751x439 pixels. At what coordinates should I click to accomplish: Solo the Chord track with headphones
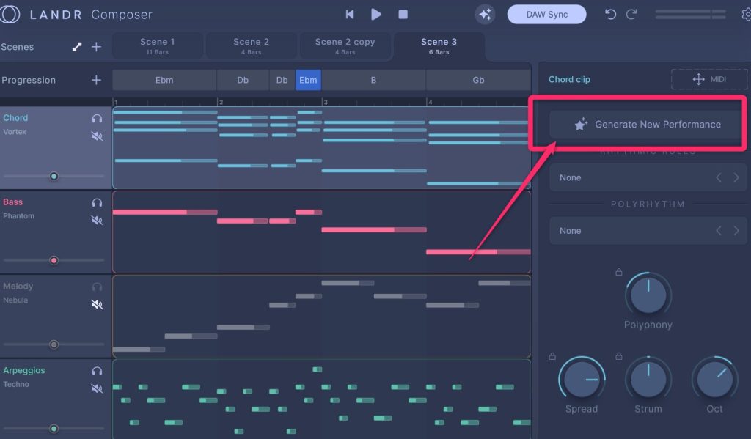pos(97,118)
